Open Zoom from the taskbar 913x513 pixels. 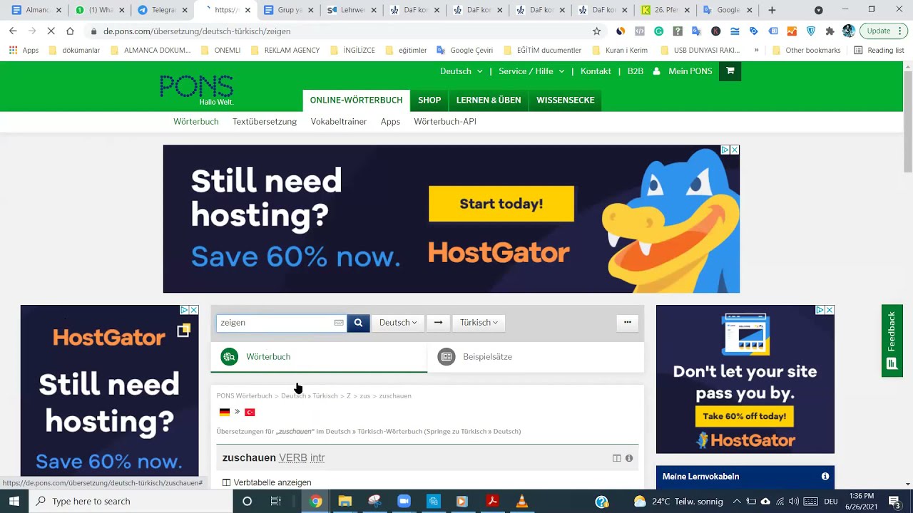tap(404, 502)
